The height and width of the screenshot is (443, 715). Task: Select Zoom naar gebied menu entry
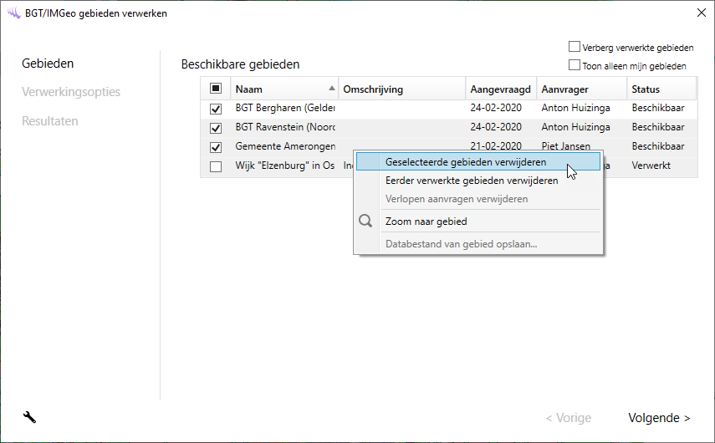tap(426, 221)
